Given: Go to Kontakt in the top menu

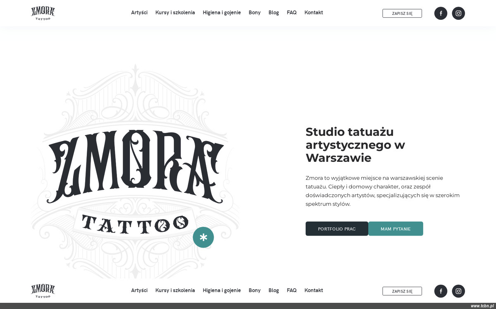Looking at the screenshot, I should [314, 12].
